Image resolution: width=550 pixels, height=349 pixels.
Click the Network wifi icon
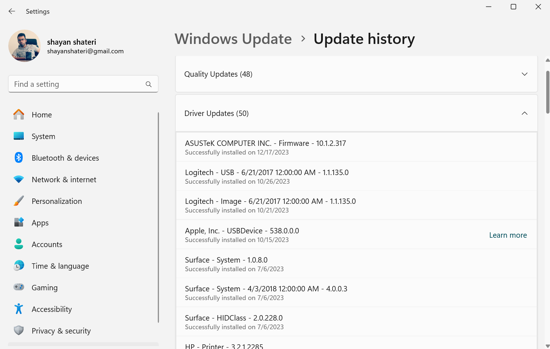point(19,179)
